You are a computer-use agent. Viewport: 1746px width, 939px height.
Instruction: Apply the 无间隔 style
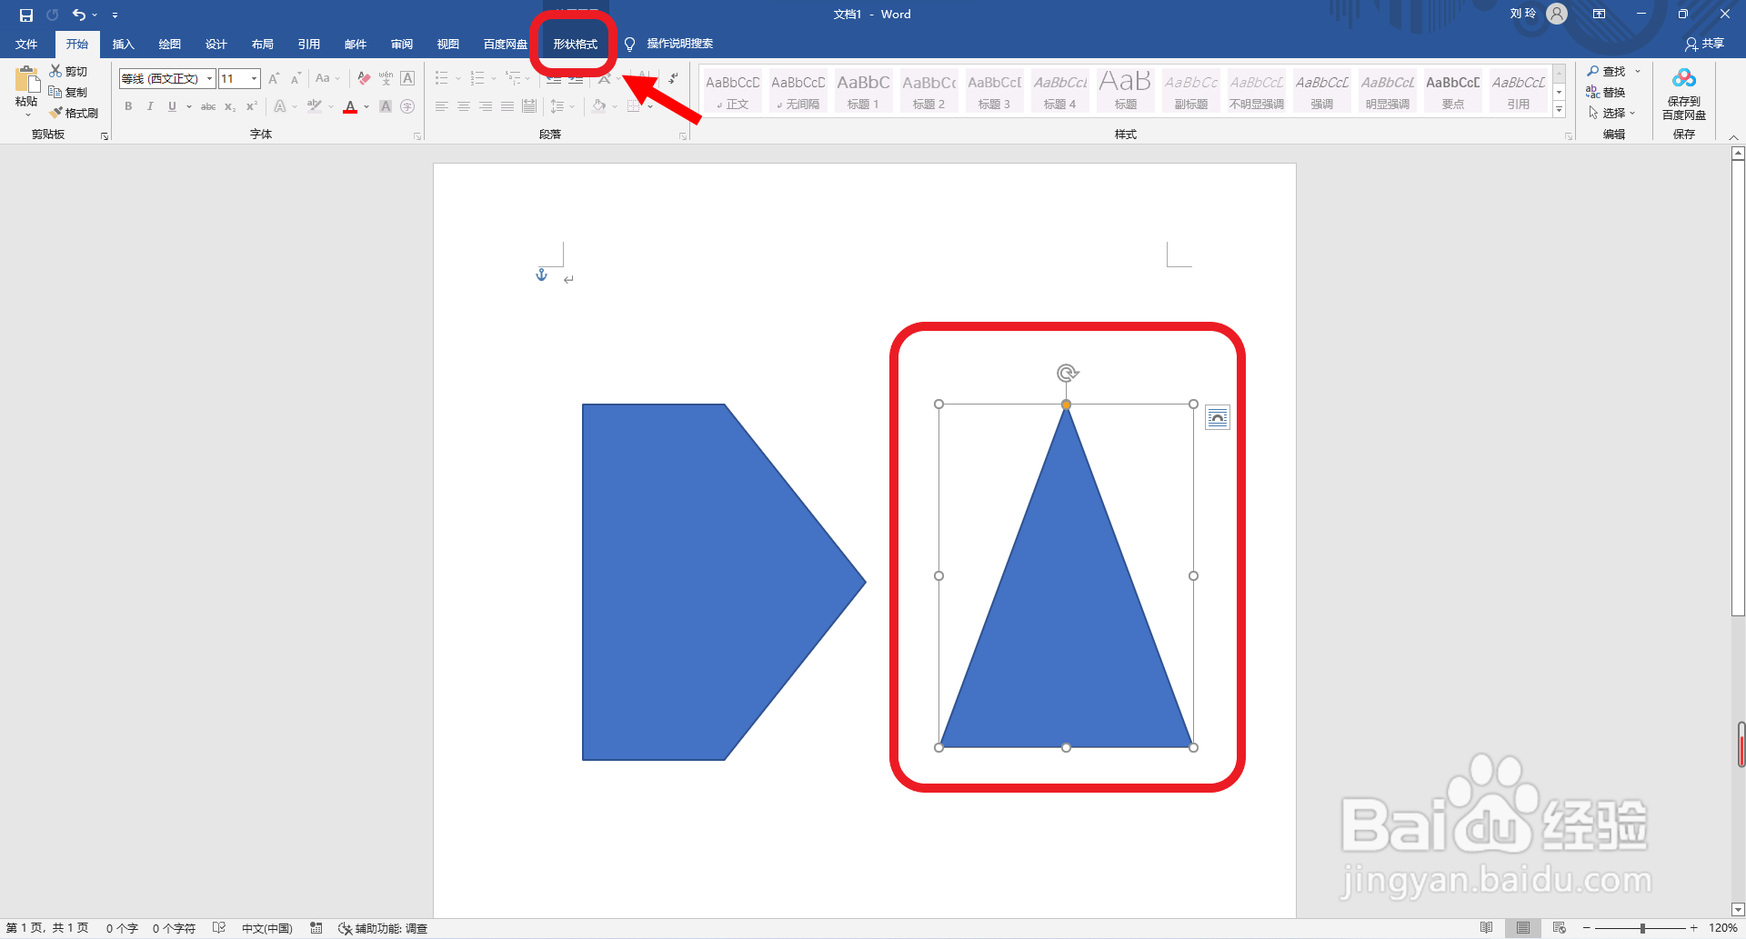coord(798,91)
